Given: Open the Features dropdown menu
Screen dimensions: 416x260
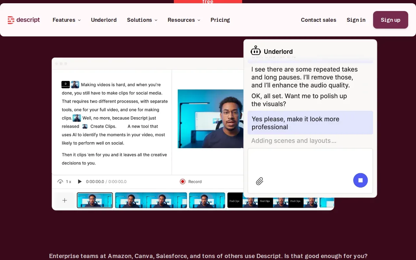Looking at the screenshot, I should pos(67,20).
